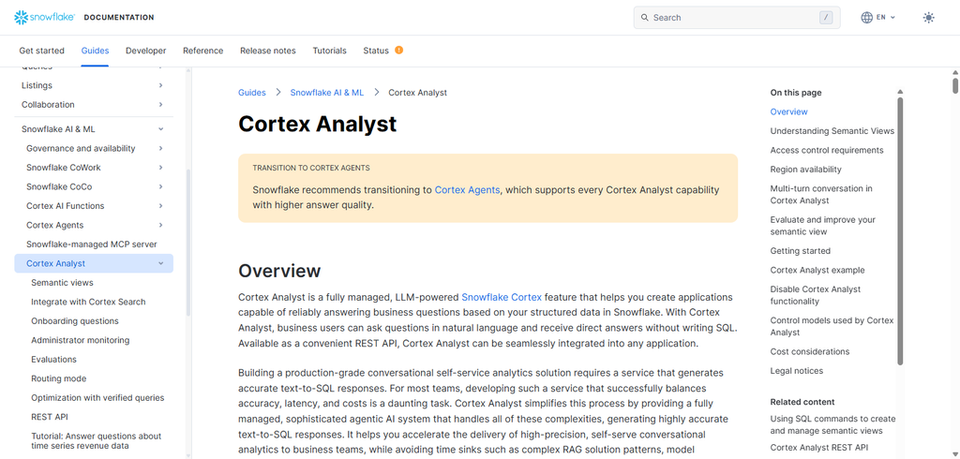Jump to Legal notices section
The image size is (960, 459).
[797, 371]
